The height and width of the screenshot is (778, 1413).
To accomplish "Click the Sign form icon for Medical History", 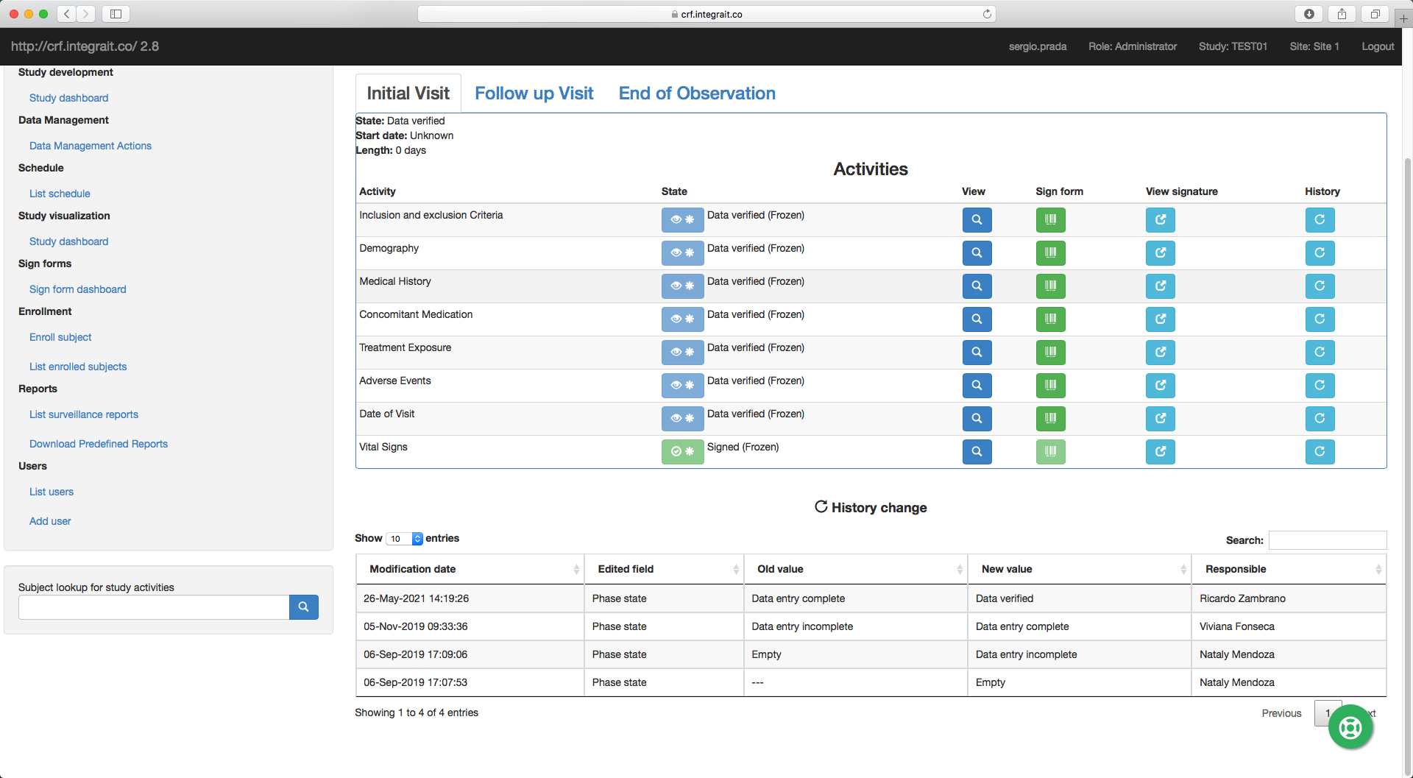I will pyautogui.click(x=1050, y=286).
